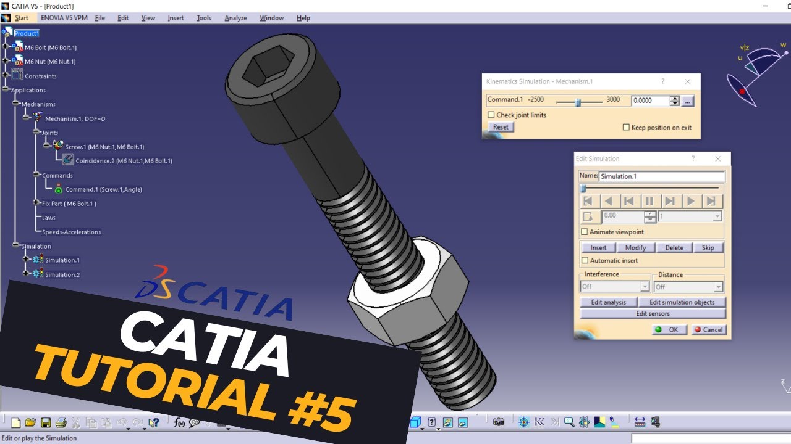Click the Print icon in toolbar
This screenshot has width=791, height=444.
click(61, 423)
